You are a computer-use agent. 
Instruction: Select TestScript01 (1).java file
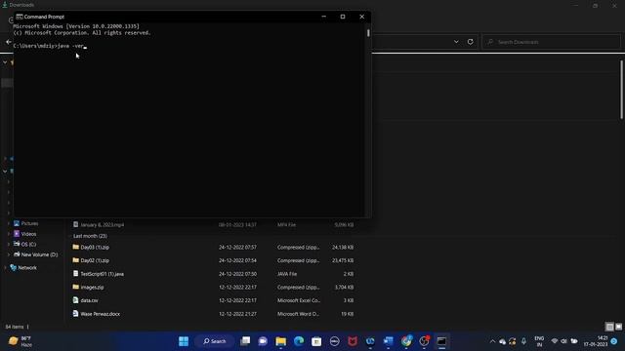click(102, 274)
